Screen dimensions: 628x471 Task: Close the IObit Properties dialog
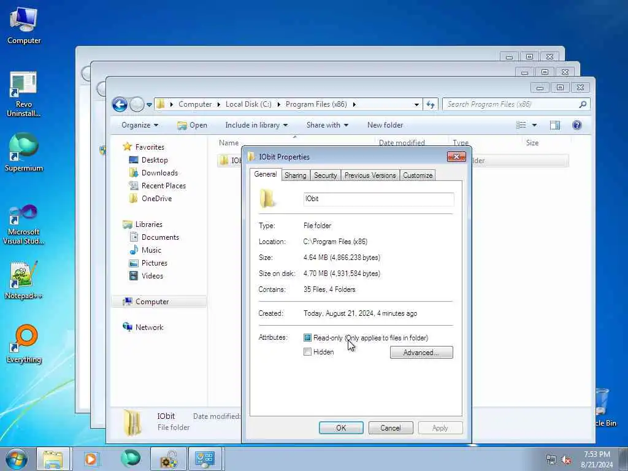(x=456, y=156)
